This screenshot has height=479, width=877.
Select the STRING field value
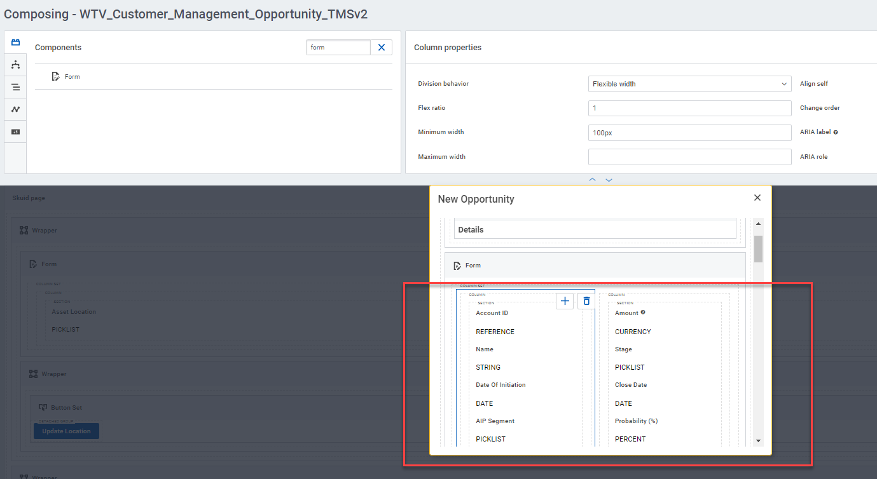(x=488, y=367)
